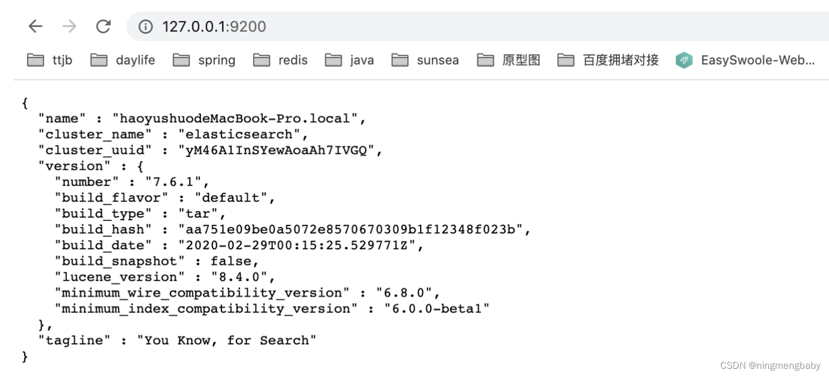Click the tagline You Know, for Search

tap(226, 340)
